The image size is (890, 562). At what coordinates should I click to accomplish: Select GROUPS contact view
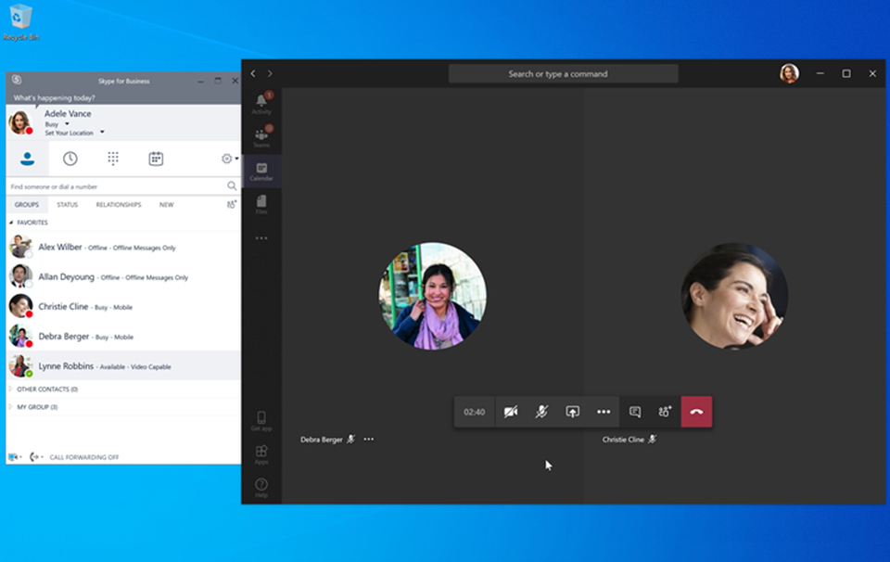tap(27, 204)
